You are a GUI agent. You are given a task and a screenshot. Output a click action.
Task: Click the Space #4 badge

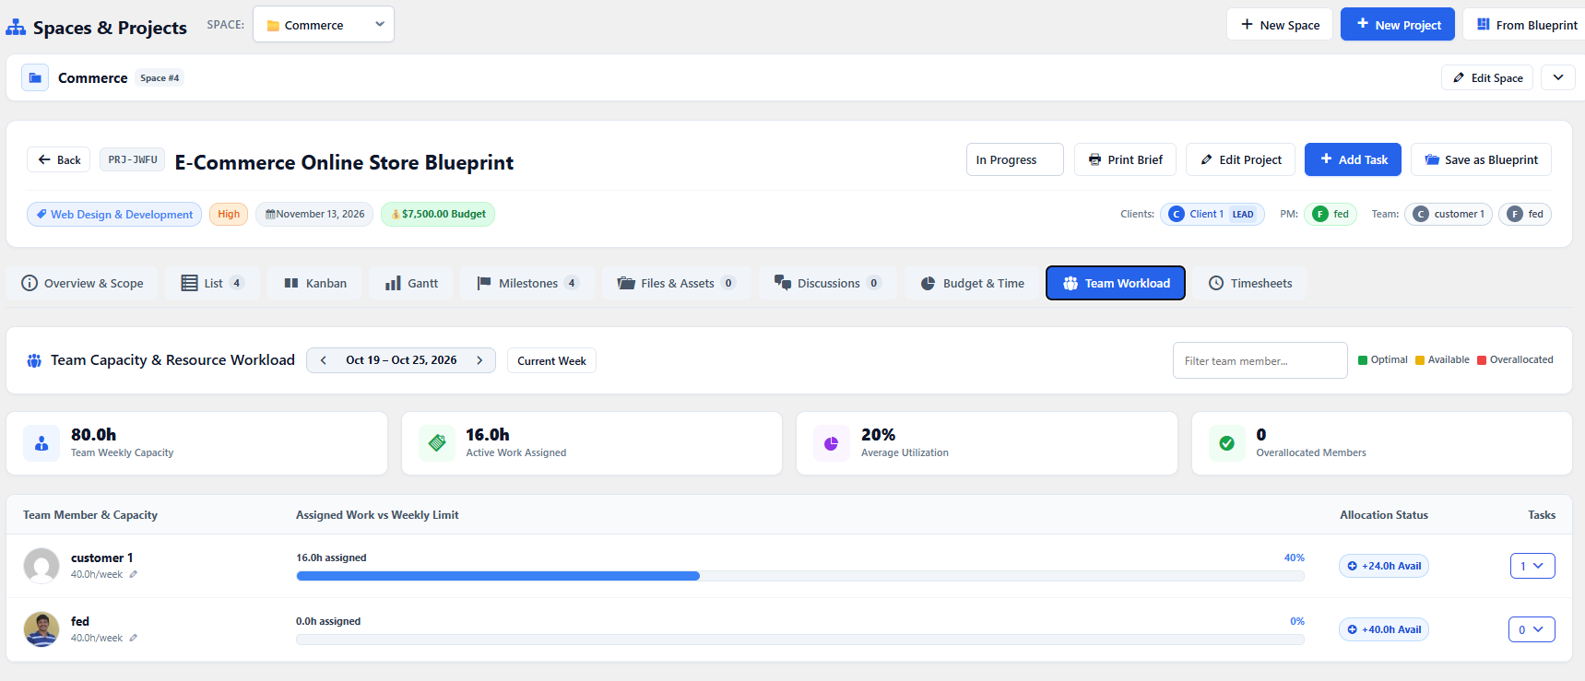click(x=160, y=77)
